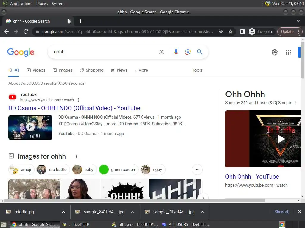Open Chrome side panel icon
Viewport: 305px width, 228px height.
click(242, 31)
